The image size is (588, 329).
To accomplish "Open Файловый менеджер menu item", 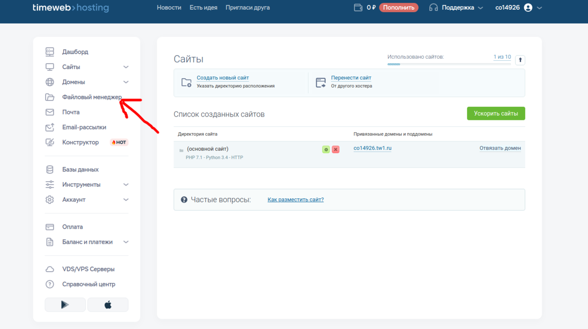I will pos(92,97).
